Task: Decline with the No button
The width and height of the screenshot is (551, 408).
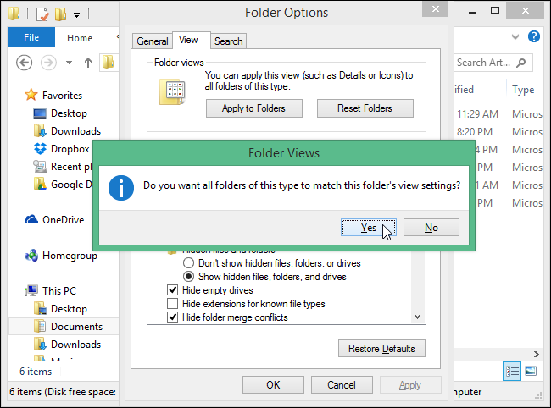Action: pyautogui.click(x=431, y=228)
